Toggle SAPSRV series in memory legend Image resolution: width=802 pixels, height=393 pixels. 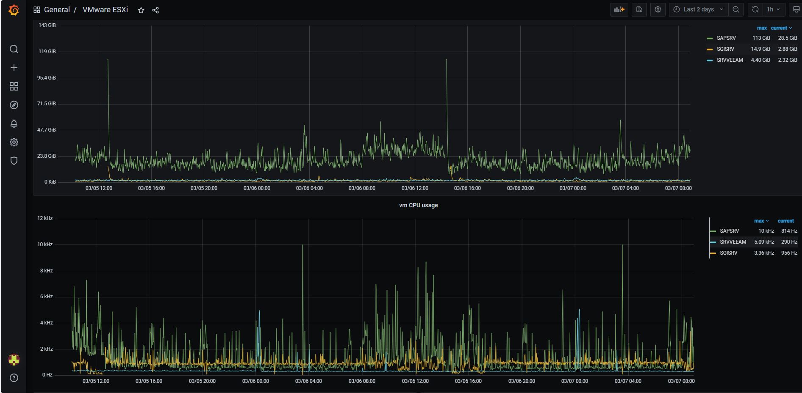[726, 38]
